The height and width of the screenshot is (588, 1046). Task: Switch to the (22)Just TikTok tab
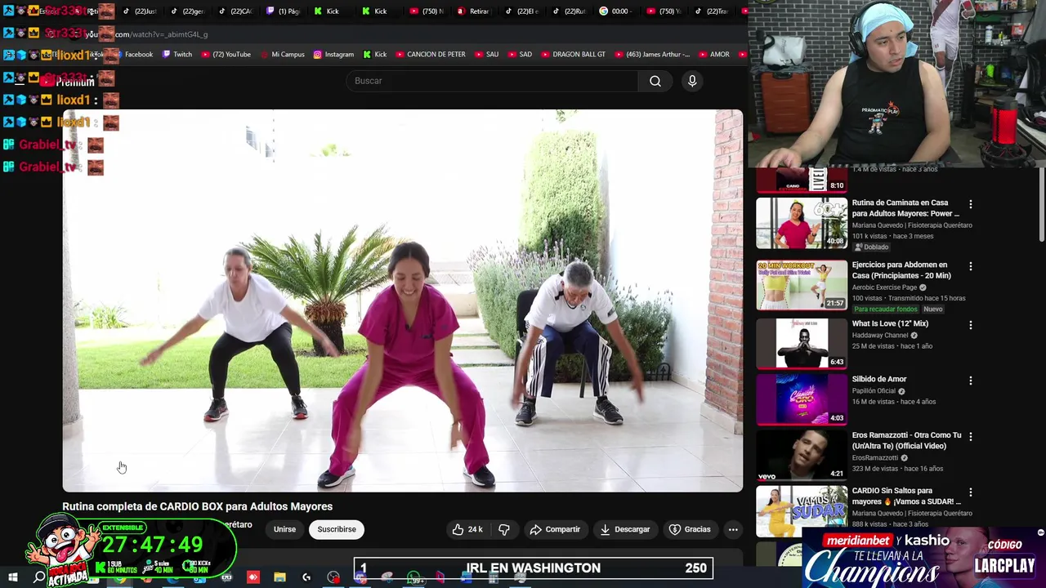[141, 11]
